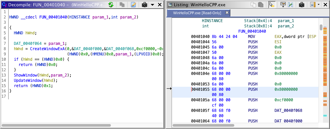330x129 pixels.
Task: Click 'return (HWND)0x1;' on line 15
Action: pos(33,86)
